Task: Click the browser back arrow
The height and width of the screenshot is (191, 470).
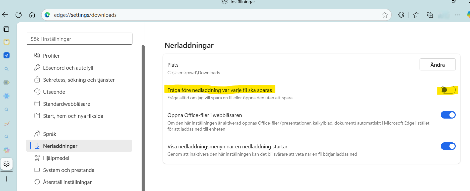Action: (5, 15)
